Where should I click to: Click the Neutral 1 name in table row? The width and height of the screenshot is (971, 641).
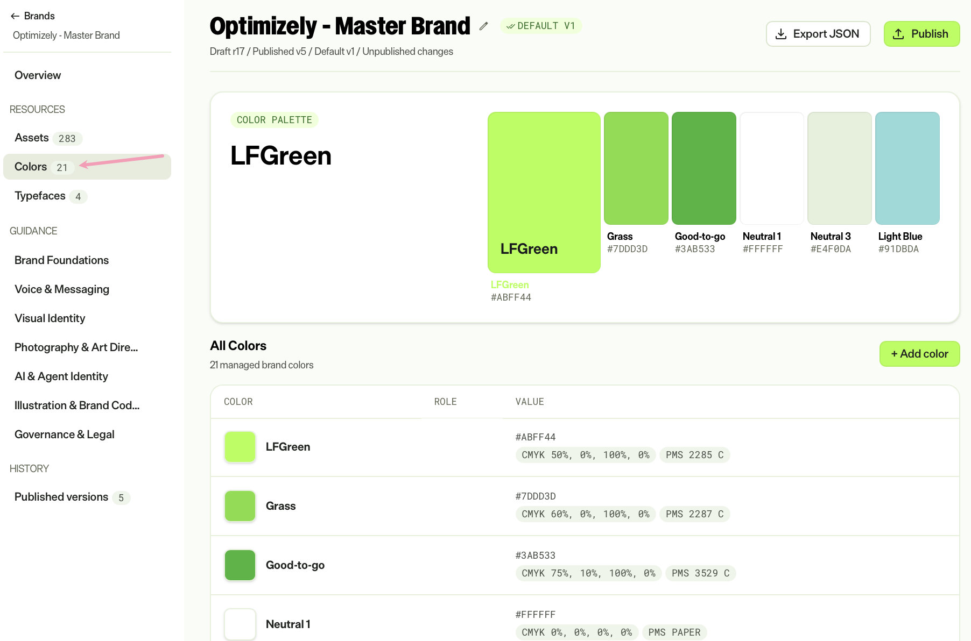[288, 624]
